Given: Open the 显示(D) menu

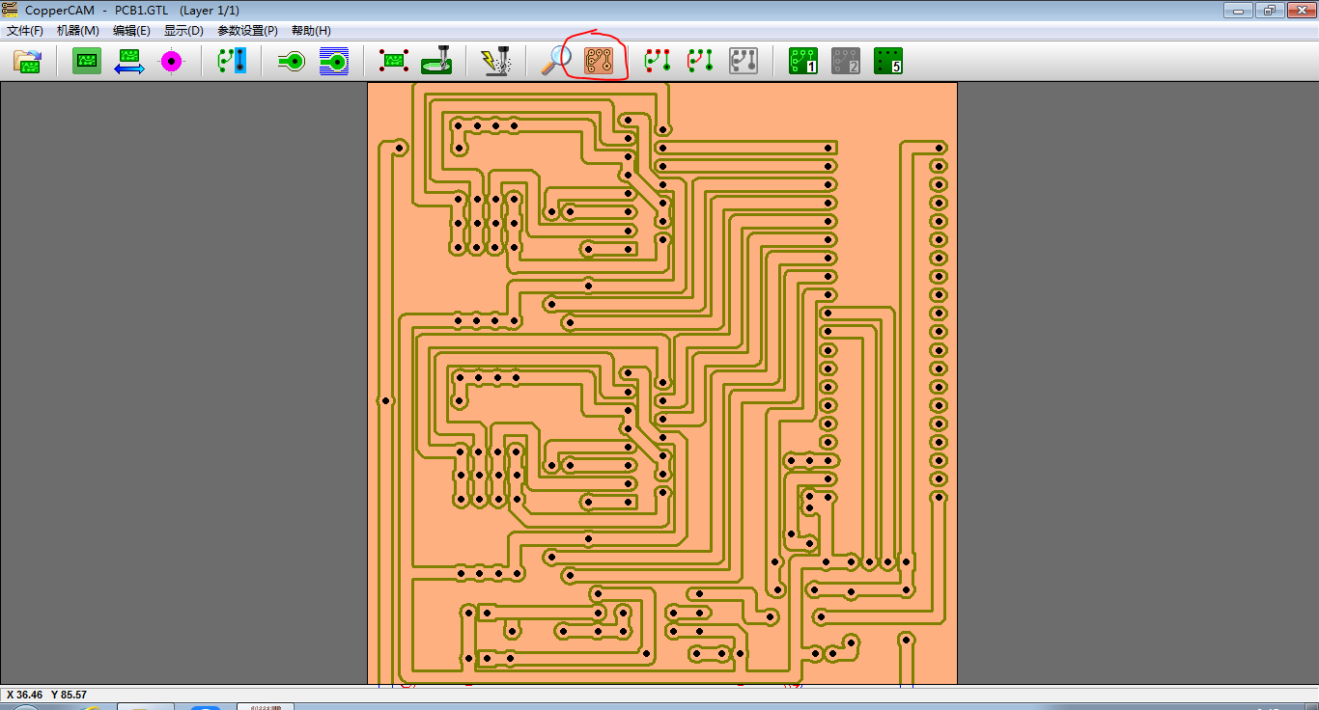Looking at the screenshot, I should 183,31.
